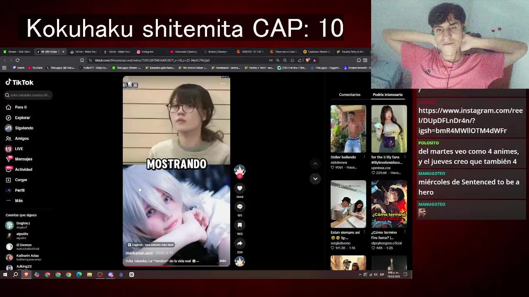Viewport: 529px width, 297px height.
Task: Show hidden system tray icons
Action: [x=360, y=275]
